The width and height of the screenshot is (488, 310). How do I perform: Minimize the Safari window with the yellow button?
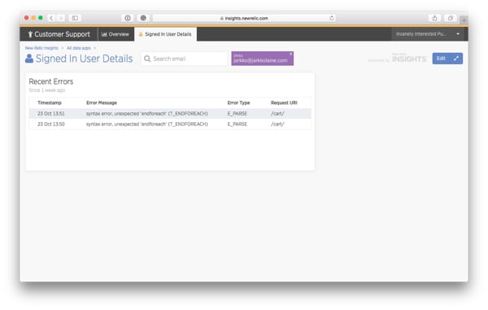point(33,18)
